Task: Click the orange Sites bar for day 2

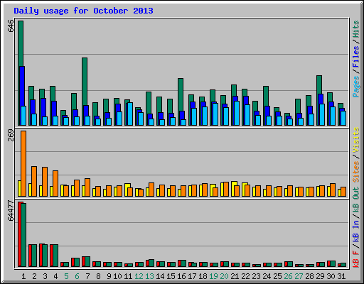Action: [x=34, y=181]
